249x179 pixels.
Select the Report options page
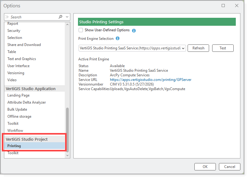[x=13, y=24]
